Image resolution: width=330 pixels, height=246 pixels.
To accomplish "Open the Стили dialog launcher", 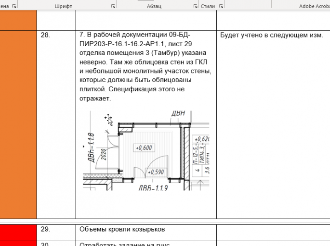I will [x=221, y=6].
